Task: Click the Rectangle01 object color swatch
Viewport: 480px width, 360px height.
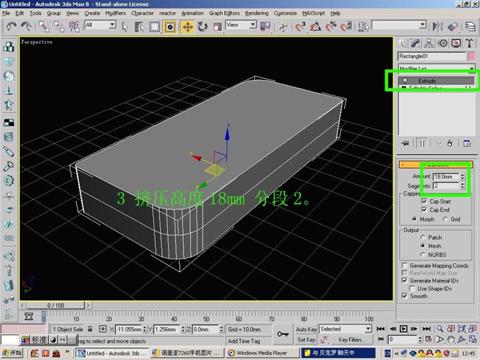Action: [472, 56]
